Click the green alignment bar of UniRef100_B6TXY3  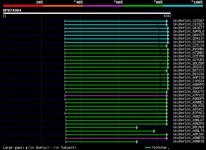coord(116,71)
